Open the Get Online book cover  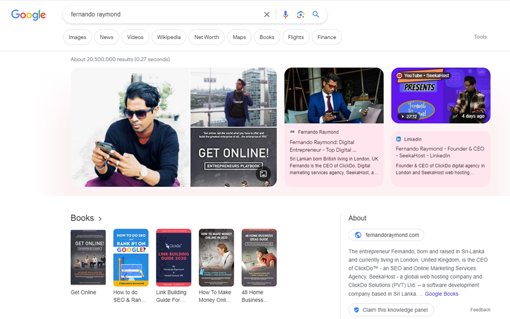[x=88, y=257]
